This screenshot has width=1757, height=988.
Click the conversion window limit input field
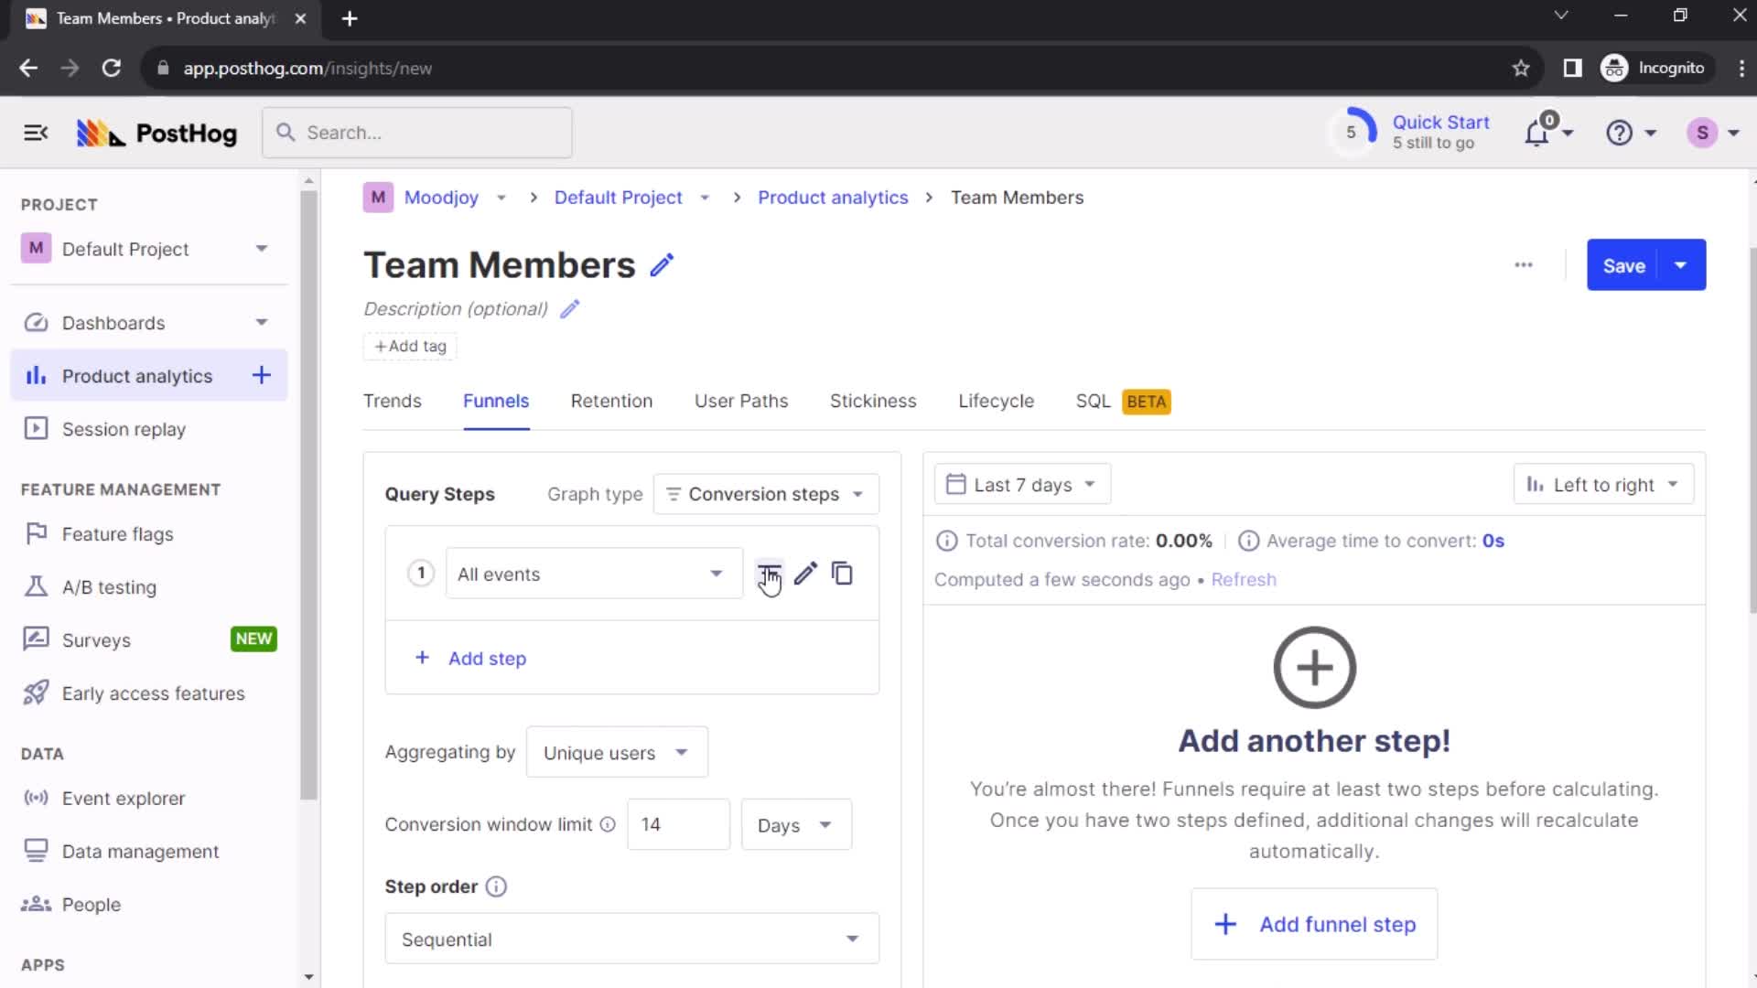click(677, 825)
